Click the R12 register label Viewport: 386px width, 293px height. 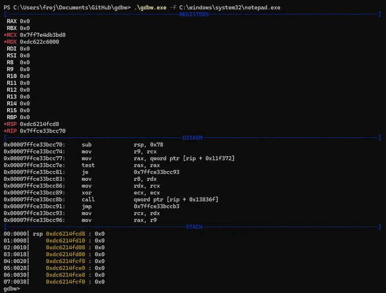point(11,90)
